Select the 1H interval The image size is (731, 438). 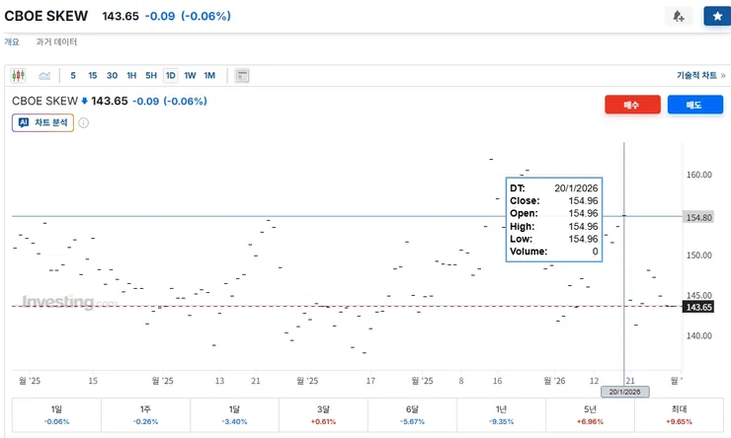coord(131,75)
